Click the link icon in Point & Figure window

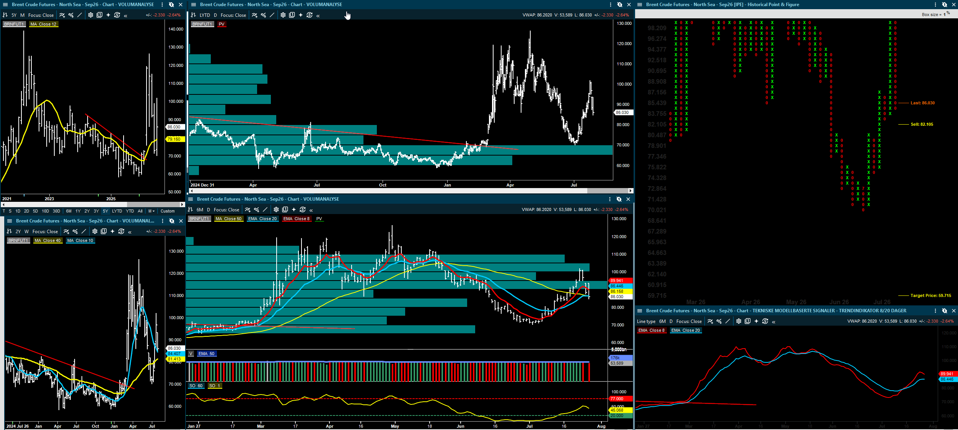[945, 5]
